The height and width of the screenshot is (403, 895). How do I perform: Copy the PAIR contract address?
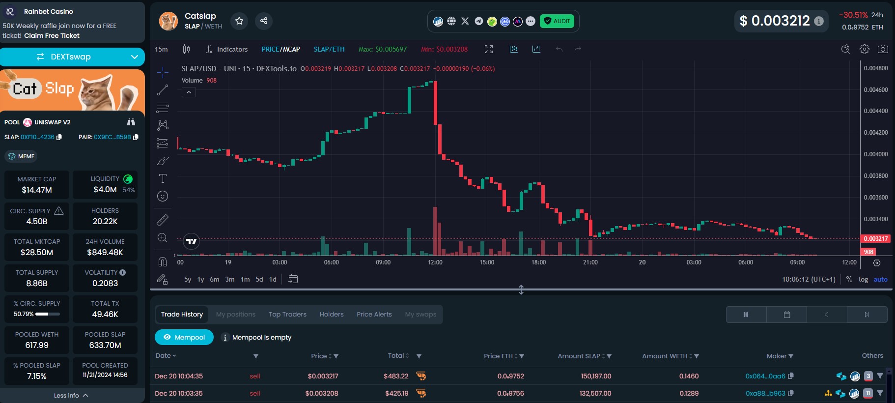[x=136, y=137]
